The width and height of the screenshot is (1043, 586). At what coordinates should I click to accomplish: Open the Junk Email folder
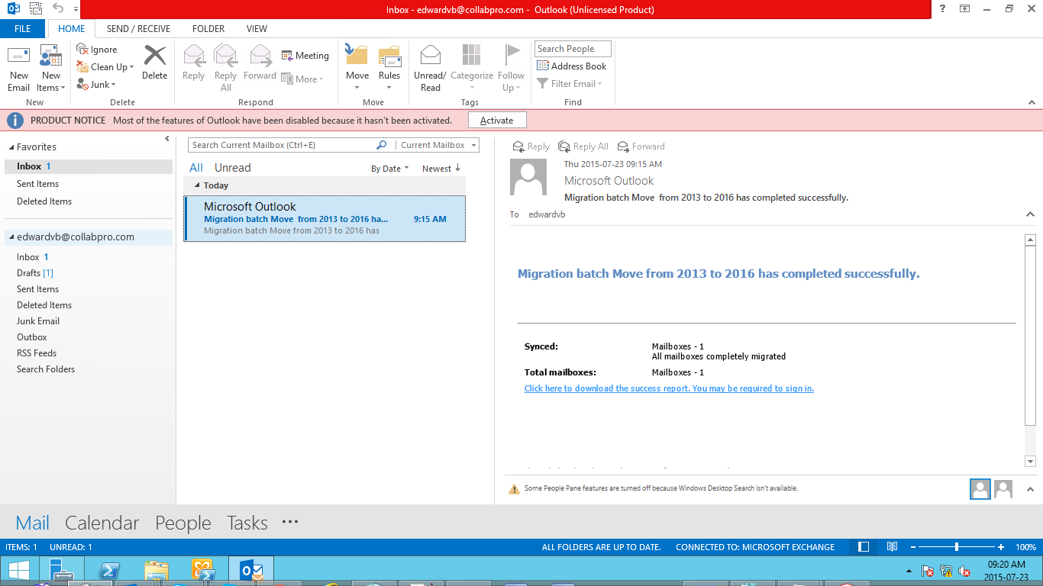[38, 321]
